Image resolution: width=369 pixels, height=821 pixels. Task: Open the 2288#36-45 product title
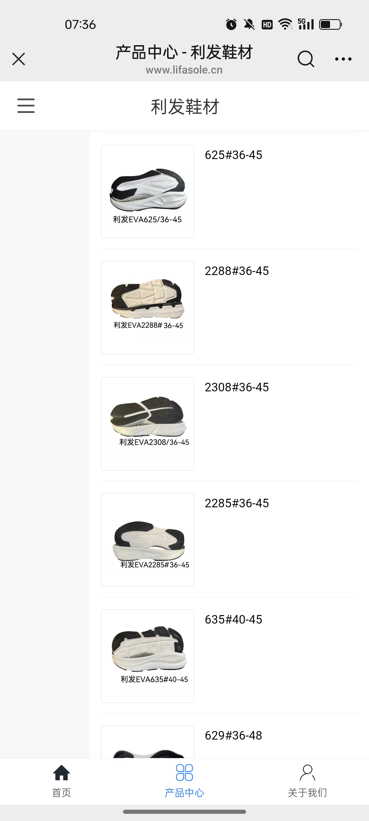(x=237, y=271)
